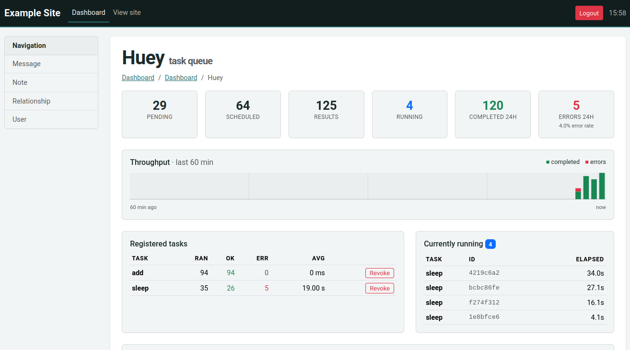The image size is (630, 350).
Task: Select running task ID f274f312
Action: coord(484,303)
